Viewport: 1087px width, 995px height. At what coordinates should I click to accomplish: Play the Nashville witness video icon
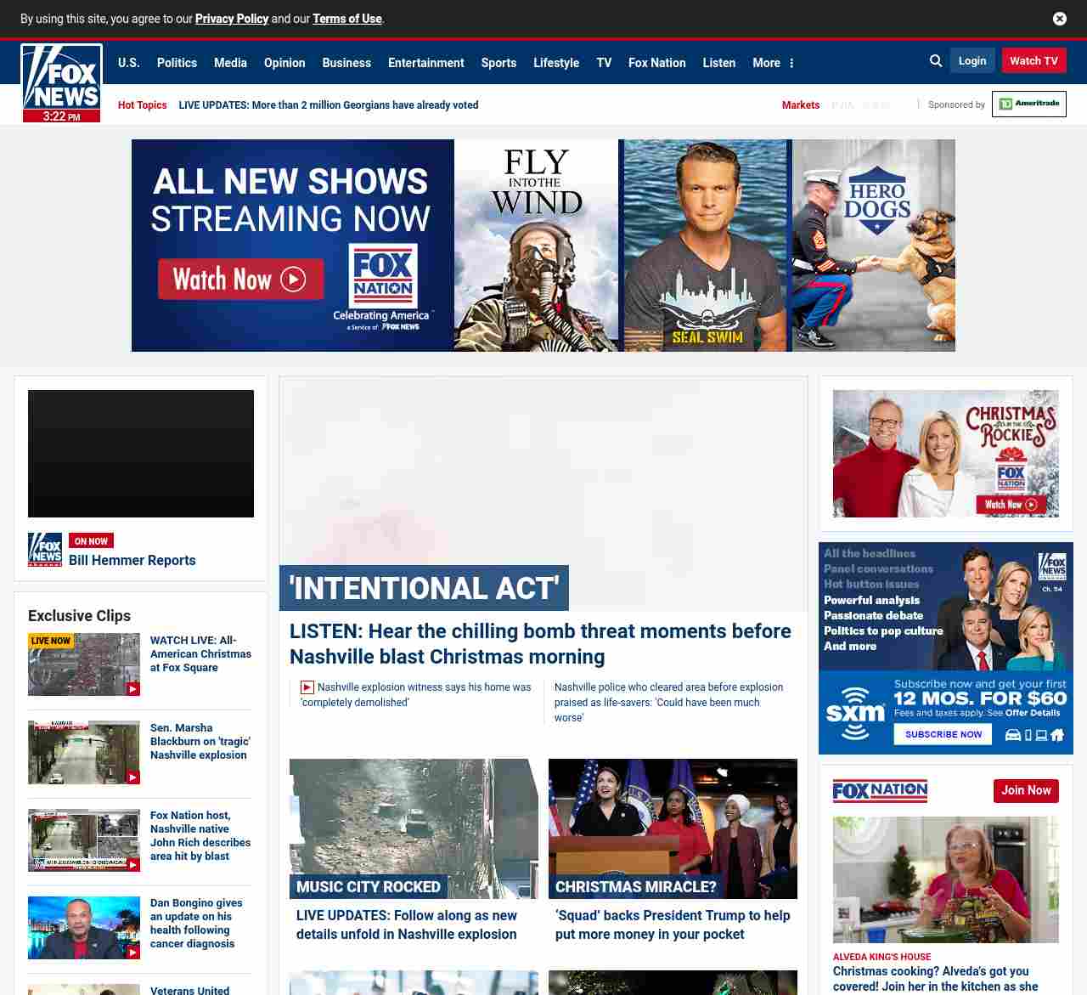coord(307,687)
